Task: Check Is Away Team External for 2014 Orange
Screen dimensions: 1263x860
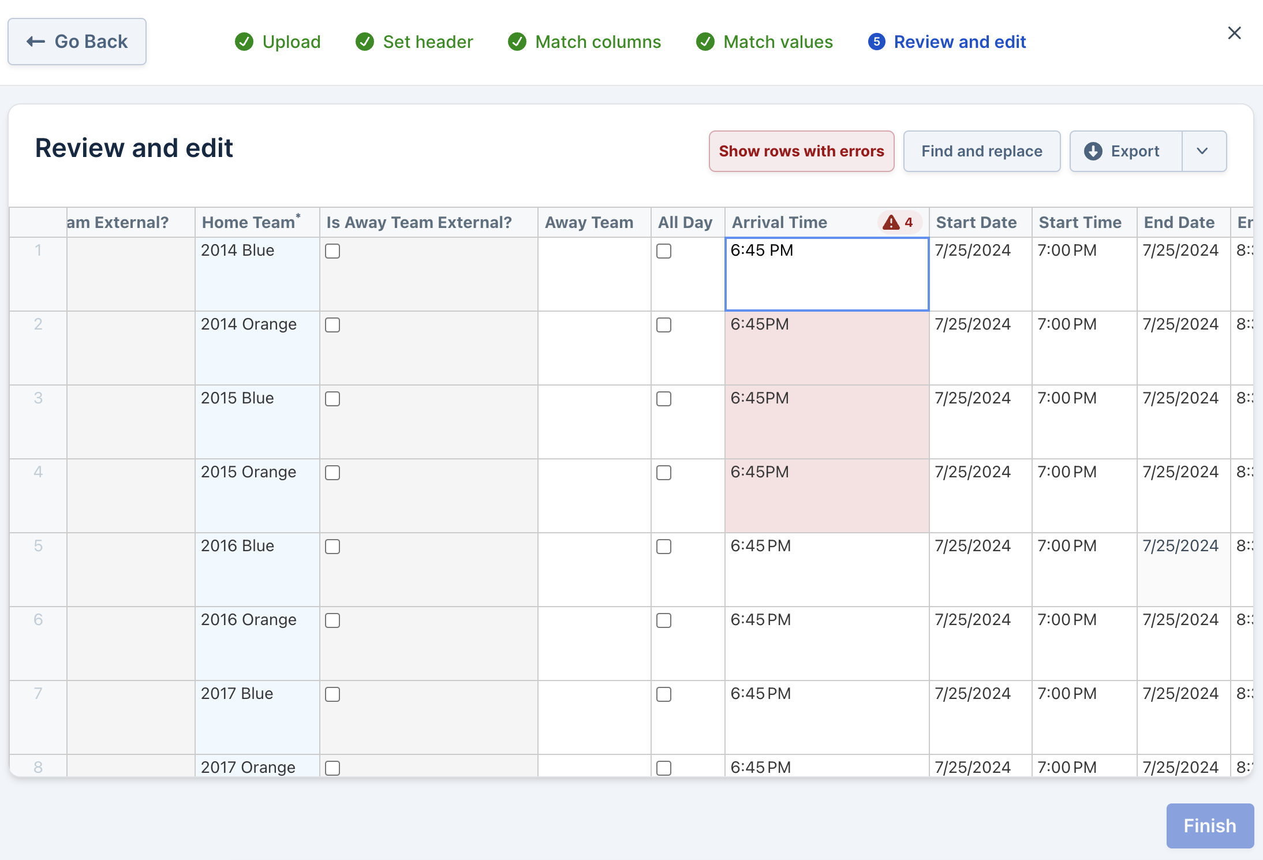Action: point(332,325)
